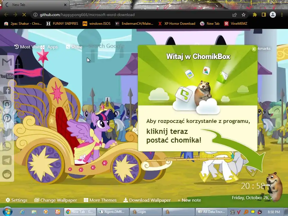Click the yellow square tray icon
Screen dimensions: 288x216
(253, 212)
